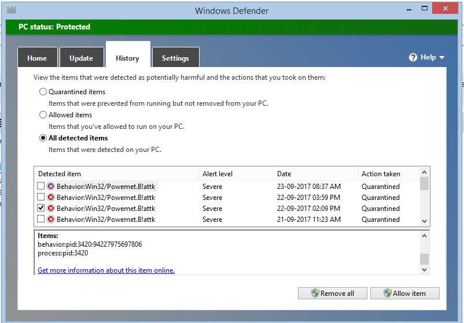Sort by the Detected item column header
The image size is (464, 323).
[x=117, y=174]
